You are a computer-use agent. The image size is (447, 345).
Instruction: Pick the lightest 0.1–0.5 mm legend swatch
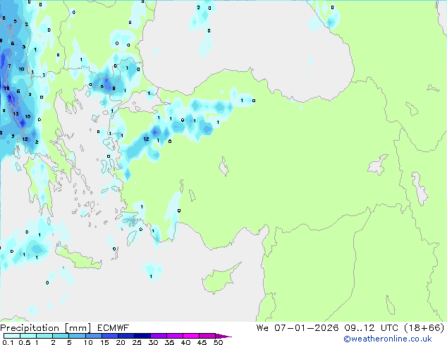12,336
